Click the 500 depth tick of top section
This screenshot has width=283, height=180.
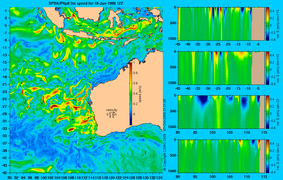[173, 23]
